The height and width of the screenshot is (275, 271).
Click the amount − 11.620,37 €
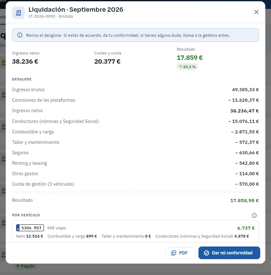pos(243,100)
